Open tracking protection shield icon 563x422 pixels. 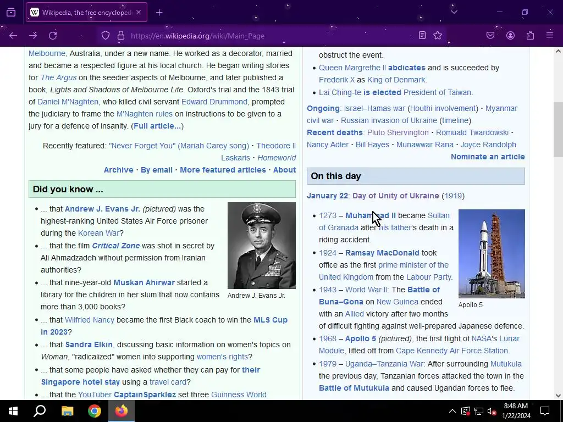click(x=105, y=36)
